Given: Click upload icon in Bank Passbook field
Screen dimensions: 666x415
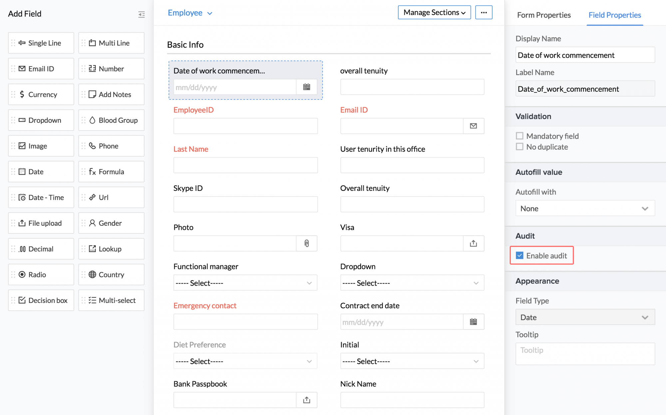Looking at the screenshot, I should coord(306,400).
